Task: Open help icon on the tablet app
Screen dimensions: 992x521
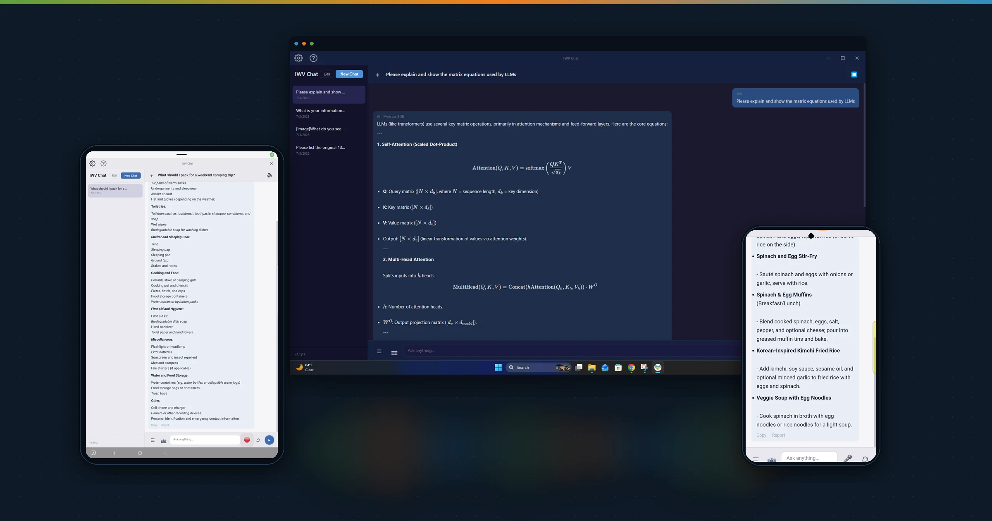Action: tap(104, 163)
